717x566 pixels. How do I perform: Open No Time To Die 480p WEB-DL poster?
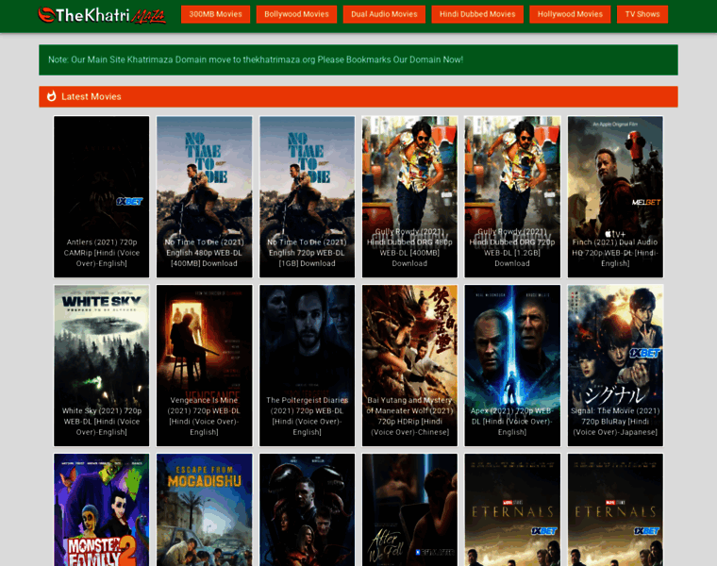pyautogui.click(x=204, y=196)
